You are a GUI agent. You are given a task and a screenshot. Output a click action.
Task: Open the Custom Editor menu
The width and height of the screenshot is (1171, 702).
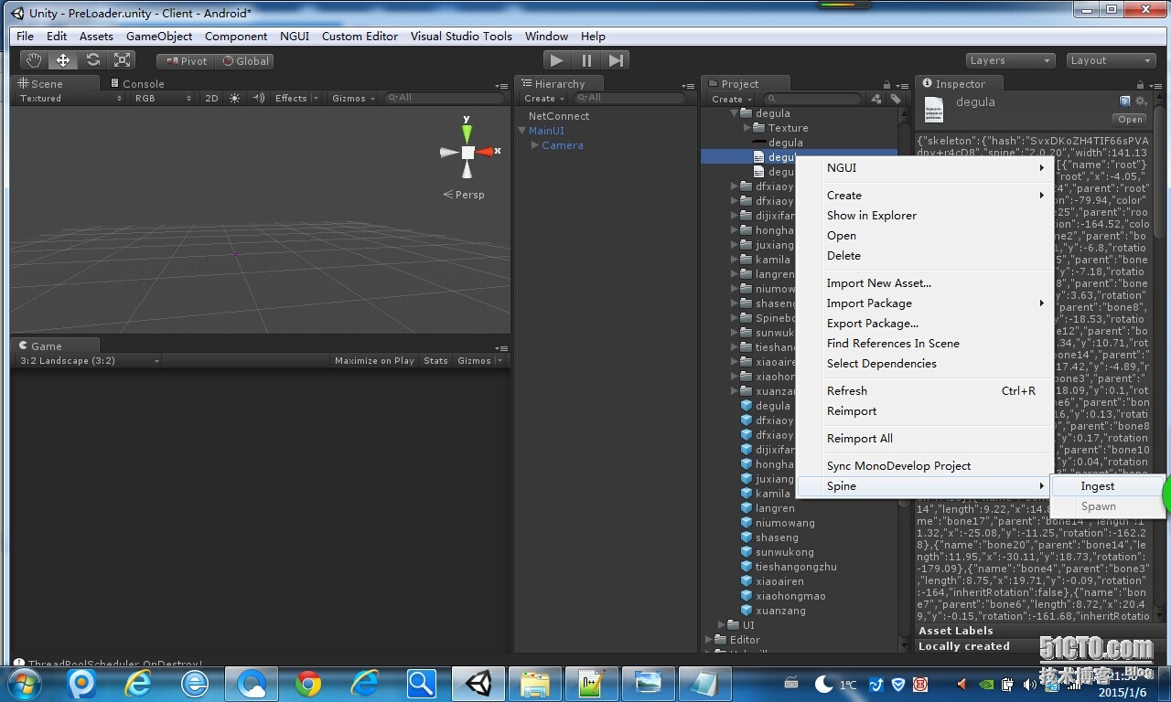[360, 36]
